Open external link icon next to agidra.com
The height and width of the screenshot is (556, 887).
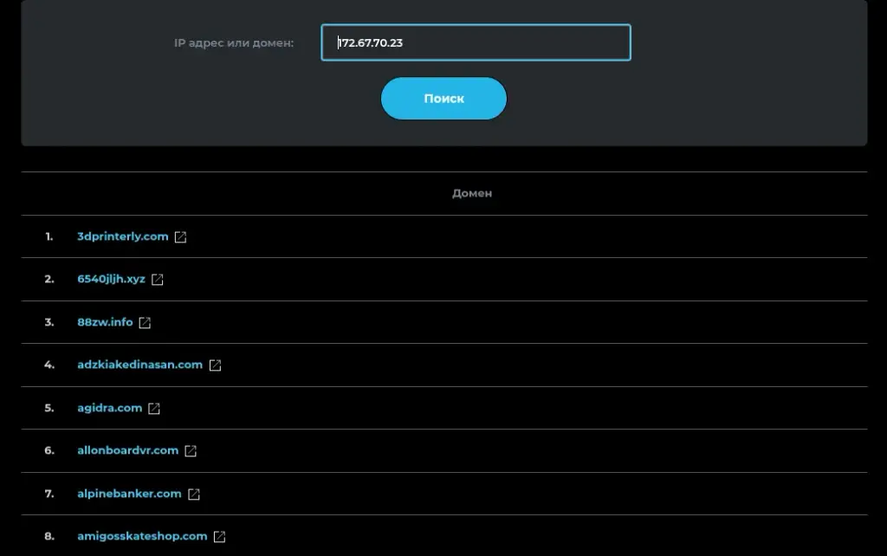pos(154,409)
